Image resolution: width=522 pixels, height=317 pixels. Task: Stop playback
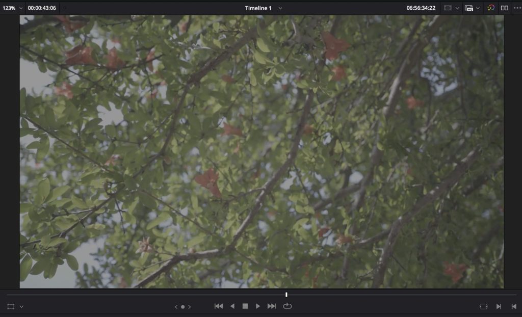click(245, 306)
